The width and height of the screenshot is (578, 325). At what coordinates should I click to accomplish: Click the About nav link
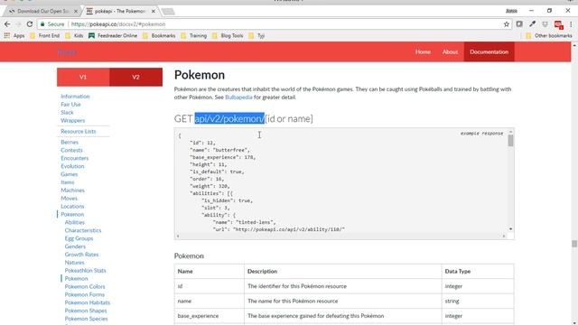pos(450,52)
